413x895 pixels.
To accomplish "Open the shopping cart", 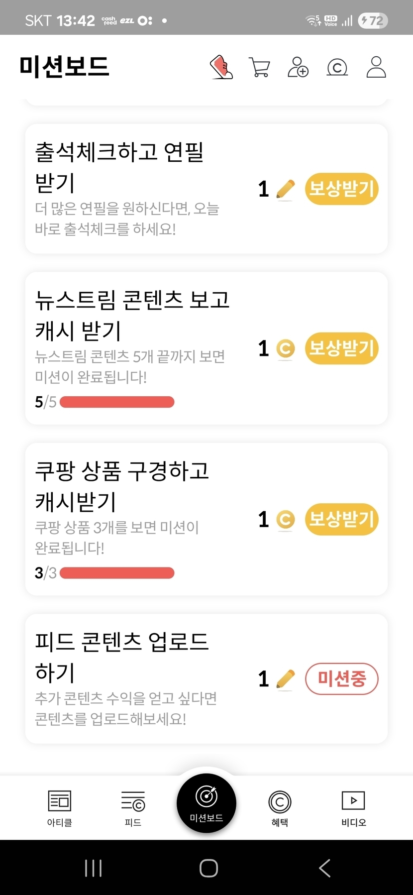I will [259, 67].
